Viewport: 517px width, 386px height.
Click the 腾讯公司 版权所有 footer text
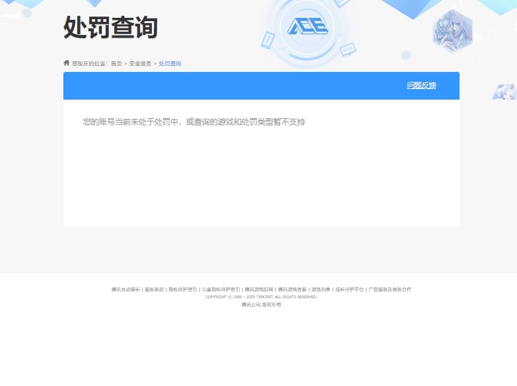tap(261, 305)
